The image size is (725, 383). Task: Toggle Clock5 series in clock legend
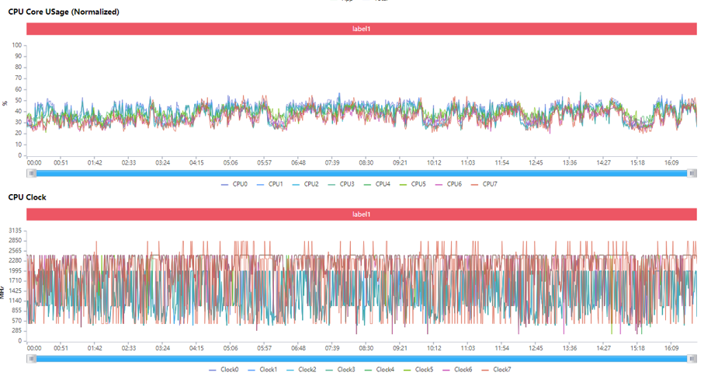pos(418,370)
